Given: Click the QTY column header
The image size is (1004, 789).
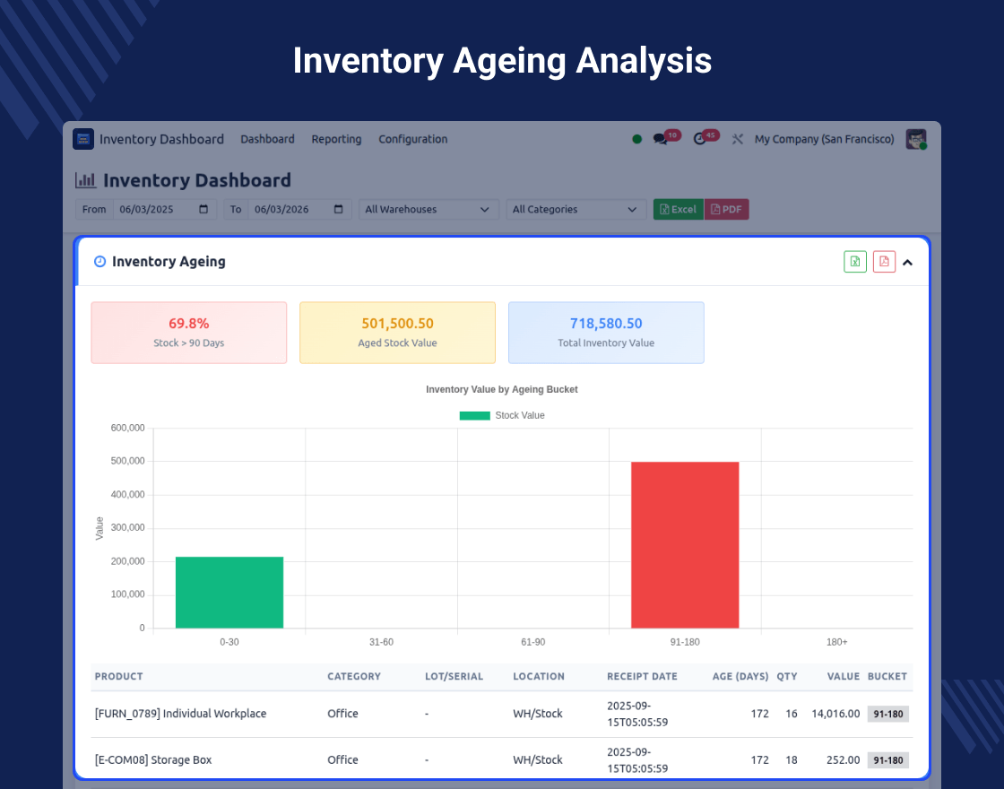Looking at the screenshot, I should [x=787, y=676].
